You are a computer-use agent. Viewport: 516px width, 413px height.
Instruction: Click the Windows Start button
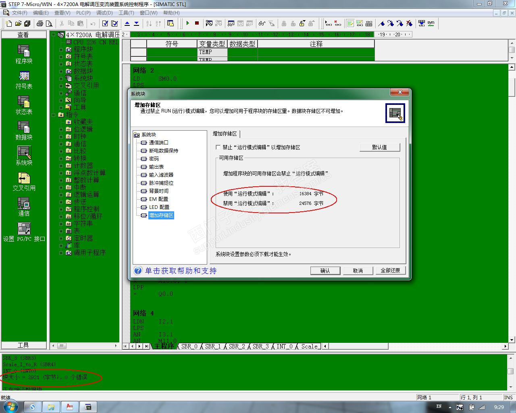click(10, 406)
